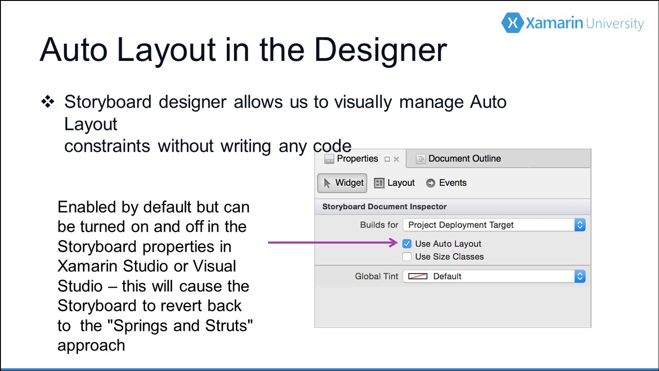Click the Properties tab panel icon
Viewport: 659px width, 371px height.
pos(329,159)
